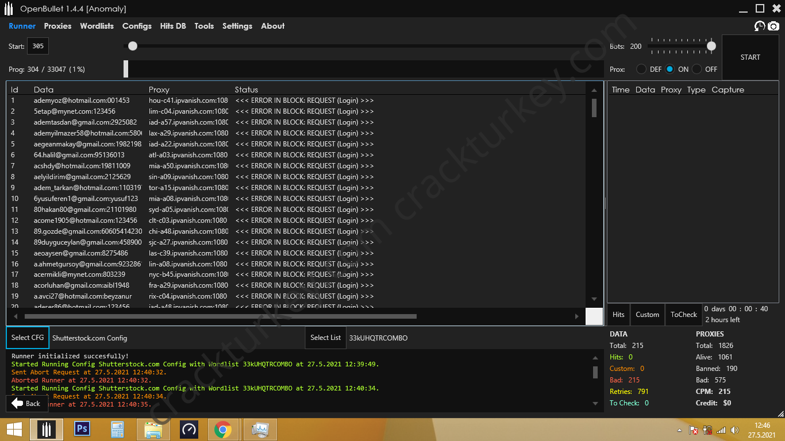Click the "Banned: 190" proxy statistic
The height and width of the screenshot is (441, 785).
pos(717,369)
